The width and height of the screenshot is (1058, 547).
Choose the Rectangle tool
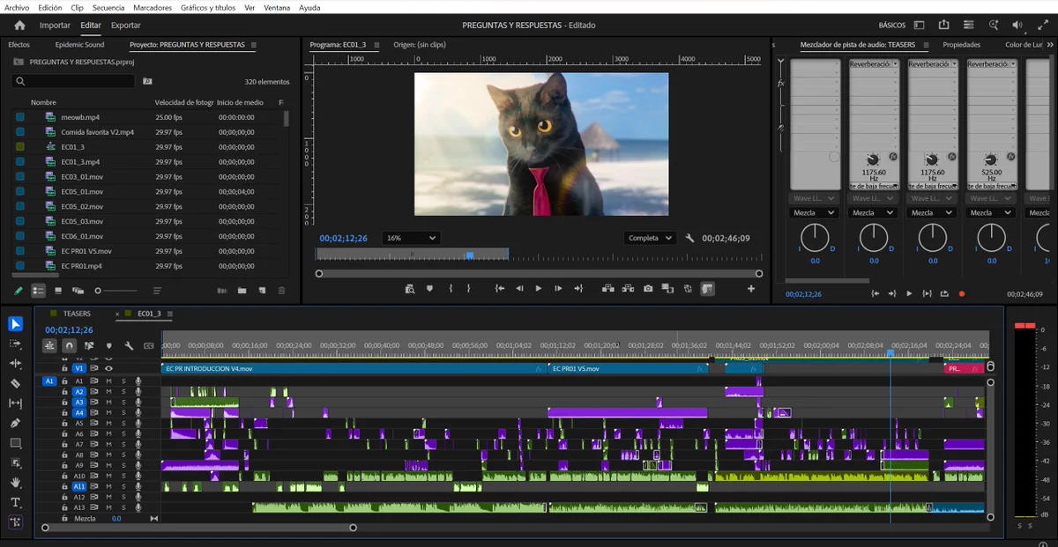(x=16, y=443)
